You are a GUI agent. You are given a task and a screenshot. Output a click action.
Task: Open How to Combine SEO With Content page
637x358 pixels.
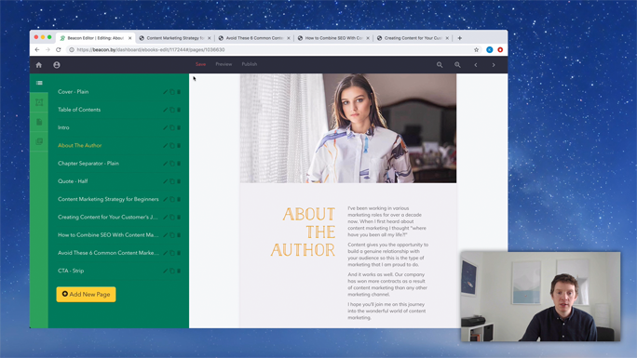tap(108, 235)
